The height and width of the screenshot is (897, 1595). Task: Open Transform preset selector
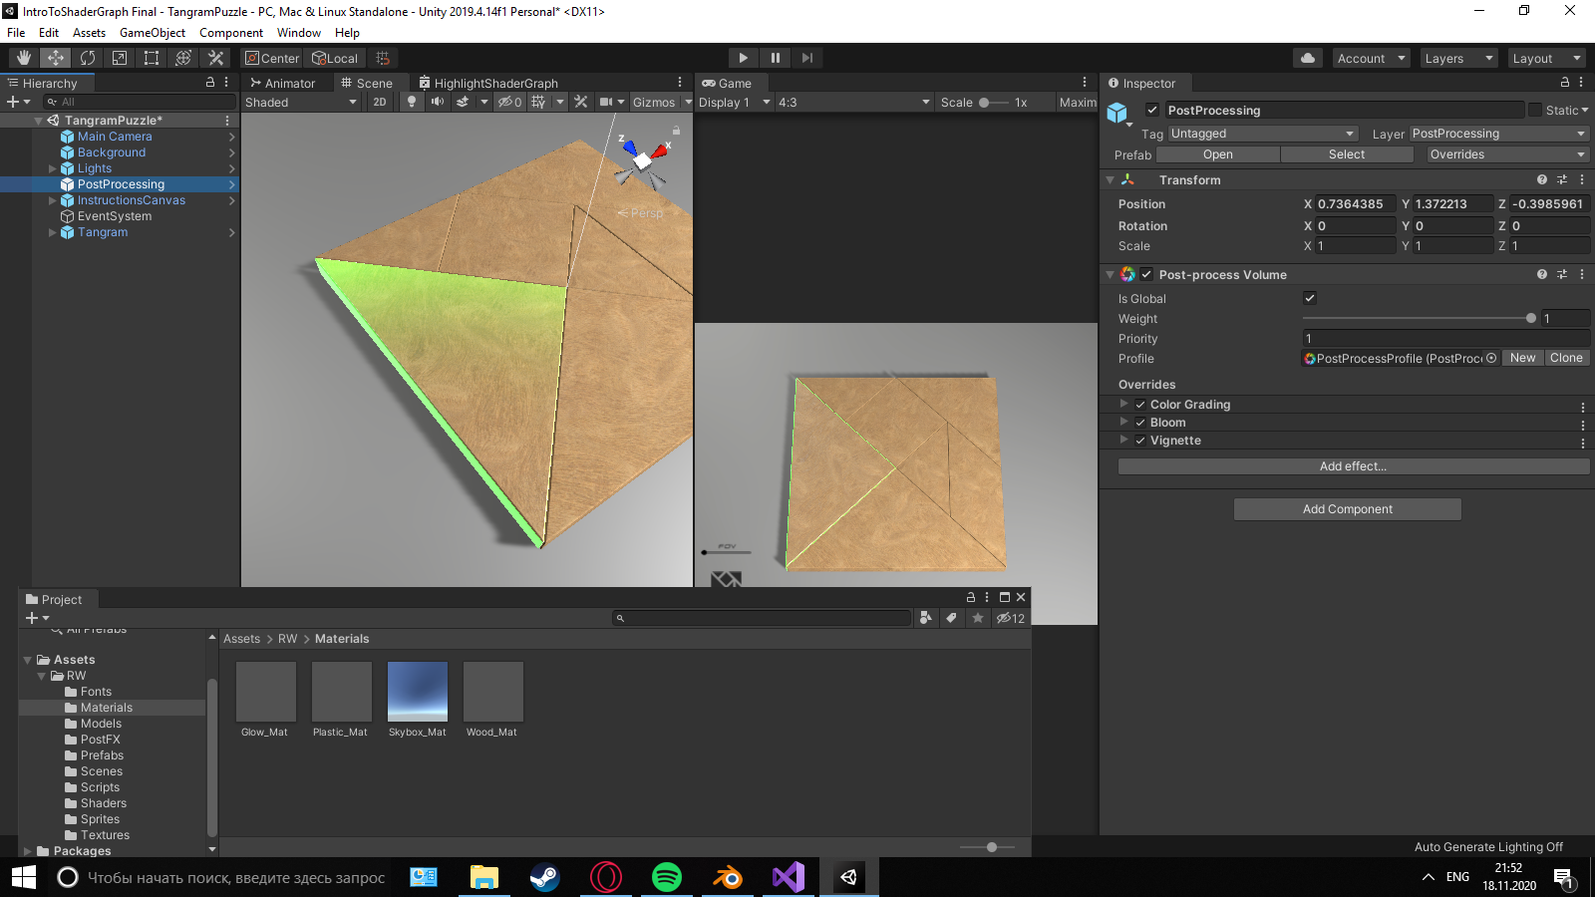1562,179
